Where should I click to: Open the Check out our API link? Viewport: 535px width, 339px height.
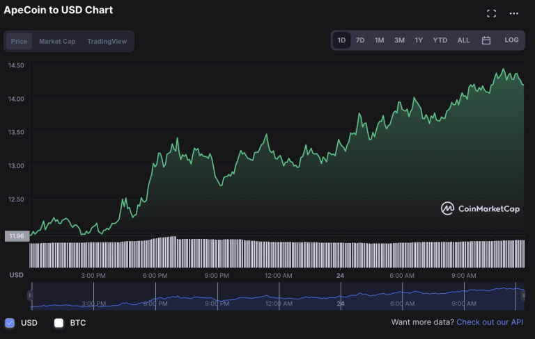coord(490,322)
